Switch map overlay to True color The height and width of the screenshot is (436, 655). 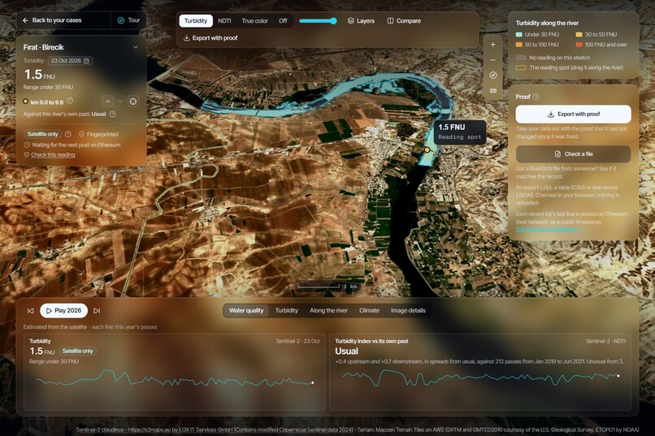pos(255,21)
